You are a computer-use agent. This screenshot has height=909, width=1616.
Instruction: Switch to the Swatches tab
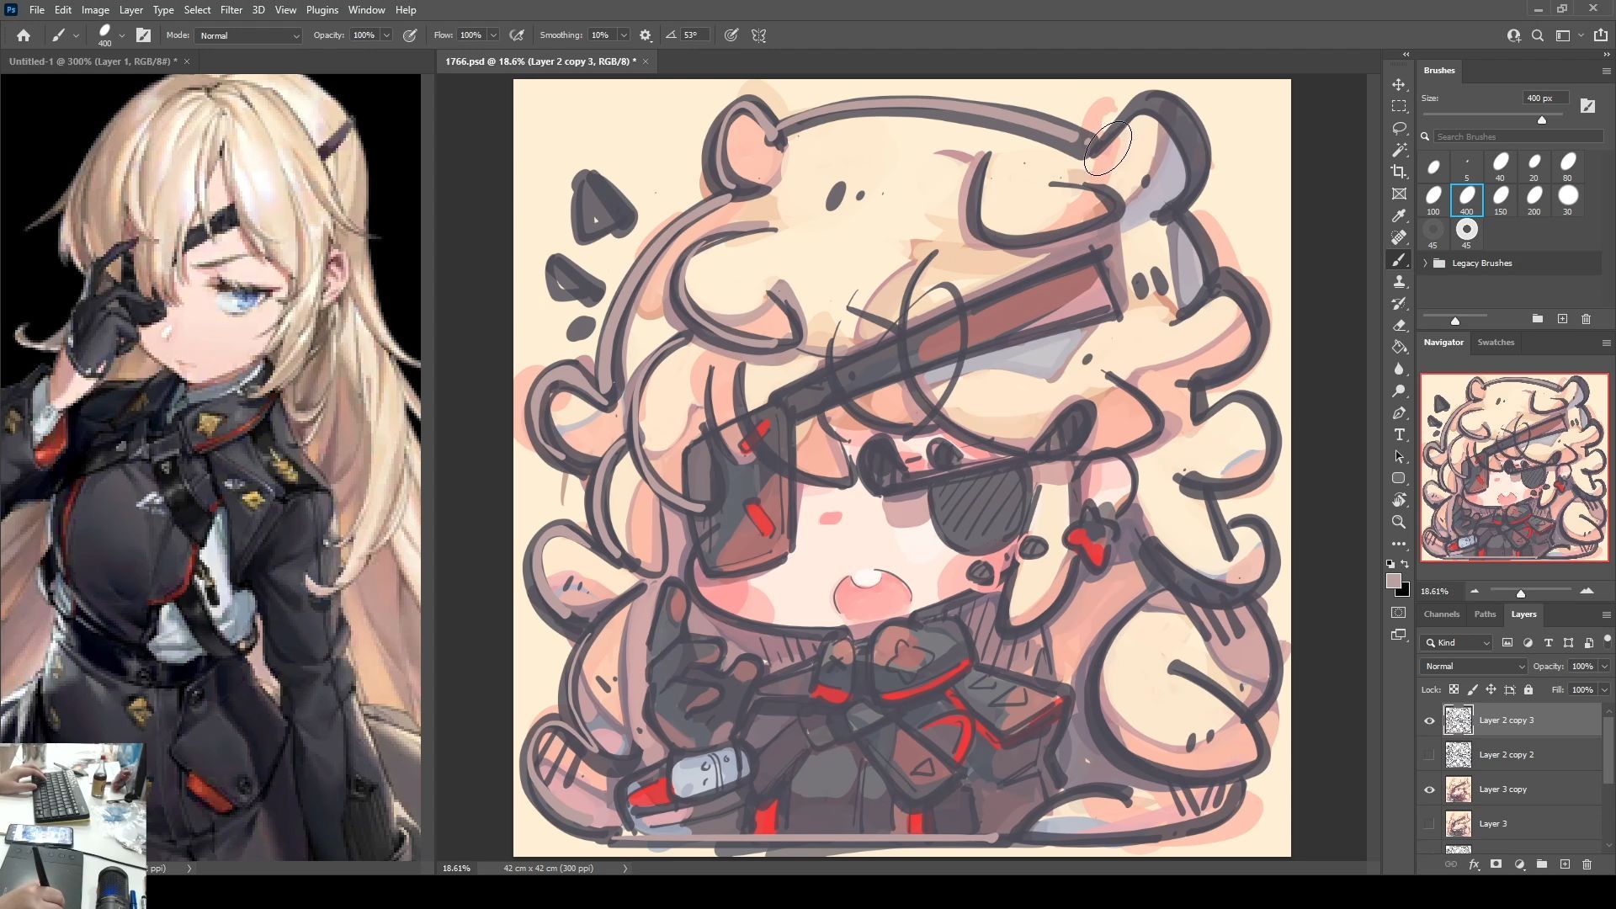click(1496, 343)
